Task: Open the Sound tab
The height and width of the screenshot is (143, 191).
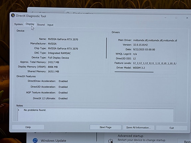Action: coord(41,25)
